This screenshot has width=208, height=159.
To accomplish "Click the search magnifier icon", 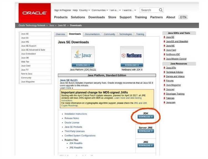I will click(161, 10).
